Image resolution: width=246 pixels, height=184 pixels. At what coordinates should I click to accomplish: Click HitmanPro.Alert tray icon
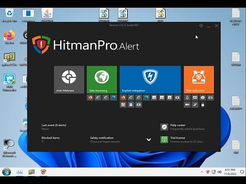coord(208,172)
